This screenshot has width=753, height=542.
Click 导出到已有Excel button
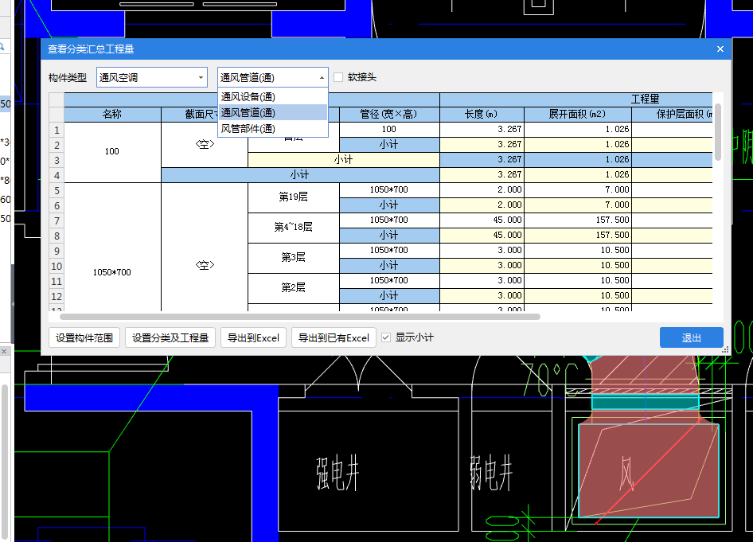(334, 338)
